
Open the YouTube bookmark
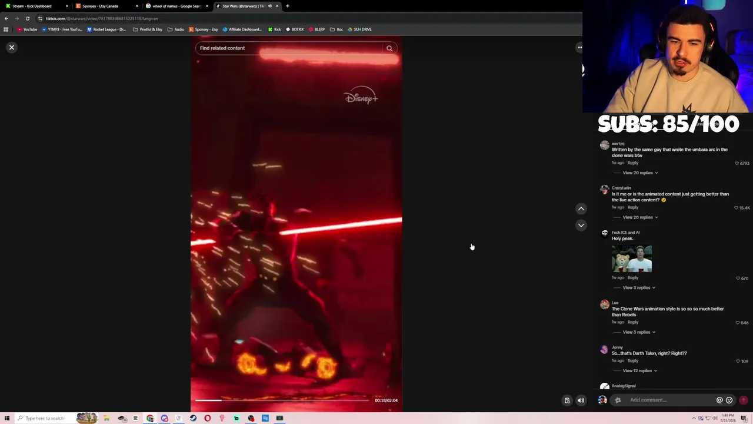(x=27, y=29)
